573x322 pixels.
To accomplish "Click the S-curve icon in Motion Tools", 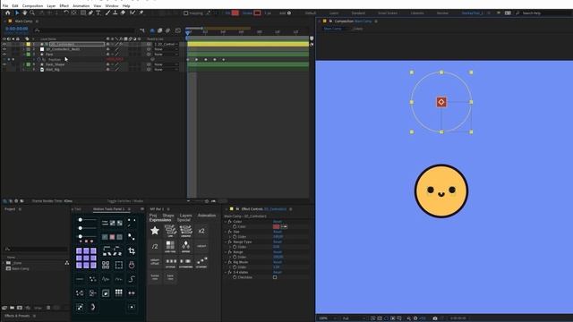I will [x=132, y=279].
